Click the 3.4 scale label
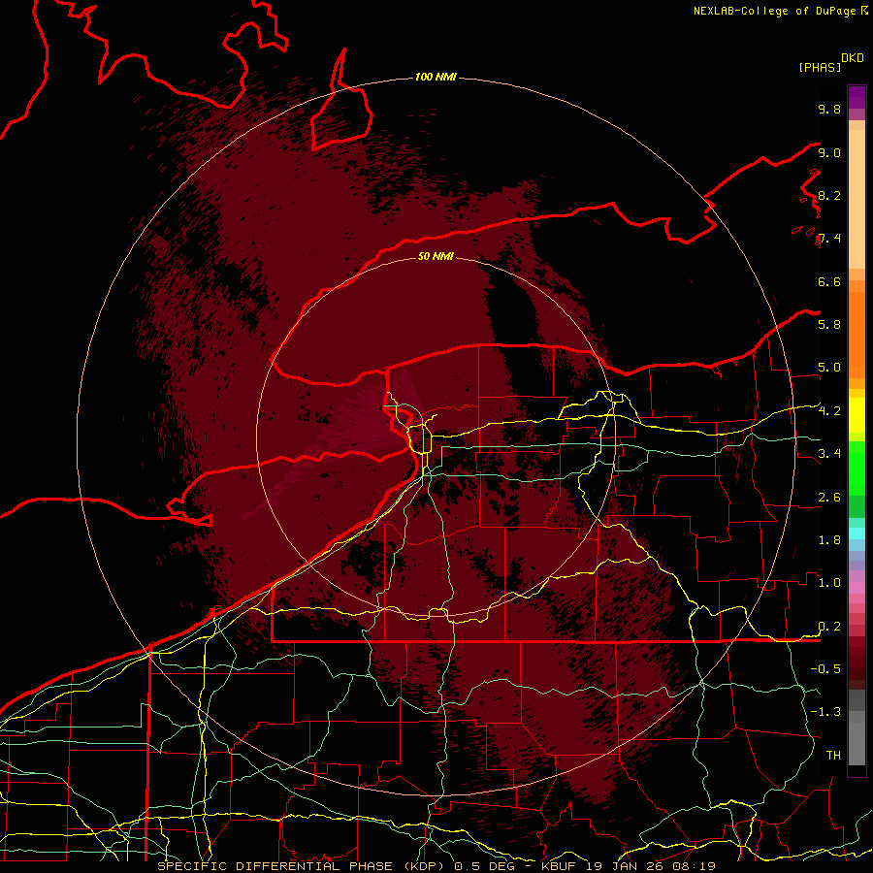This screenshot has height=873, width=873. click(829, 454)
